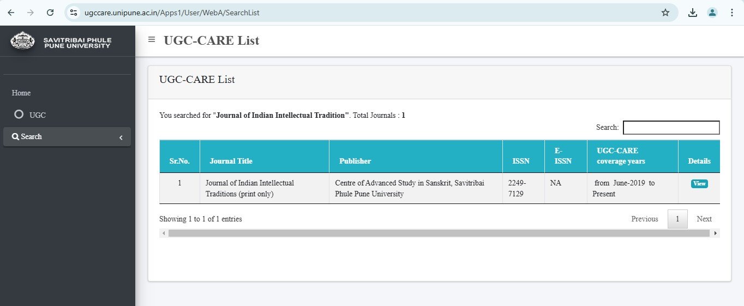
Task: Open site information icon in address bar
Action: (74, 13)
